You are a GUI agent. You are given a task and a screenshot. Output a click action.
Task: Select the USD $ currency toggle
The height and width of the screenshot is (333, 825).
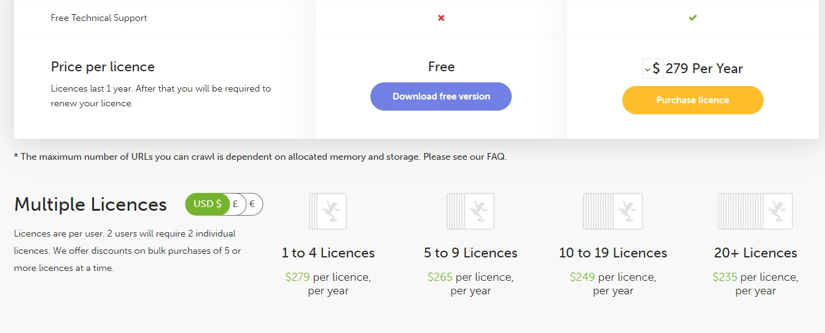208,204
